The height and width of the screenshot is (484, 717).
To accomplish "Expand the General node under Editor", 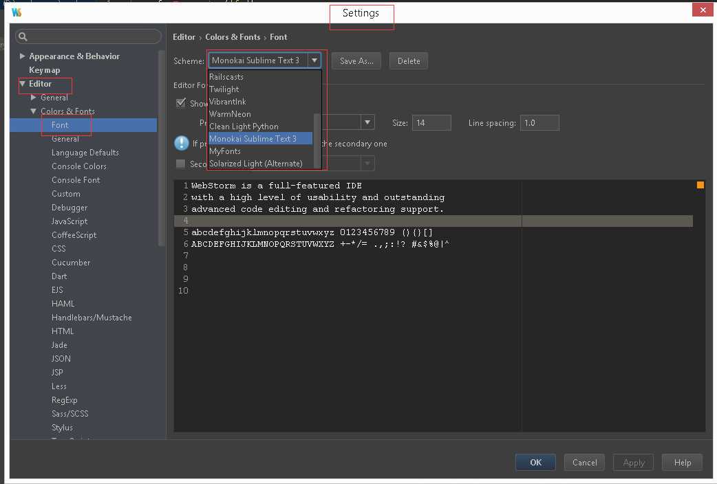I will coord(34,98).
